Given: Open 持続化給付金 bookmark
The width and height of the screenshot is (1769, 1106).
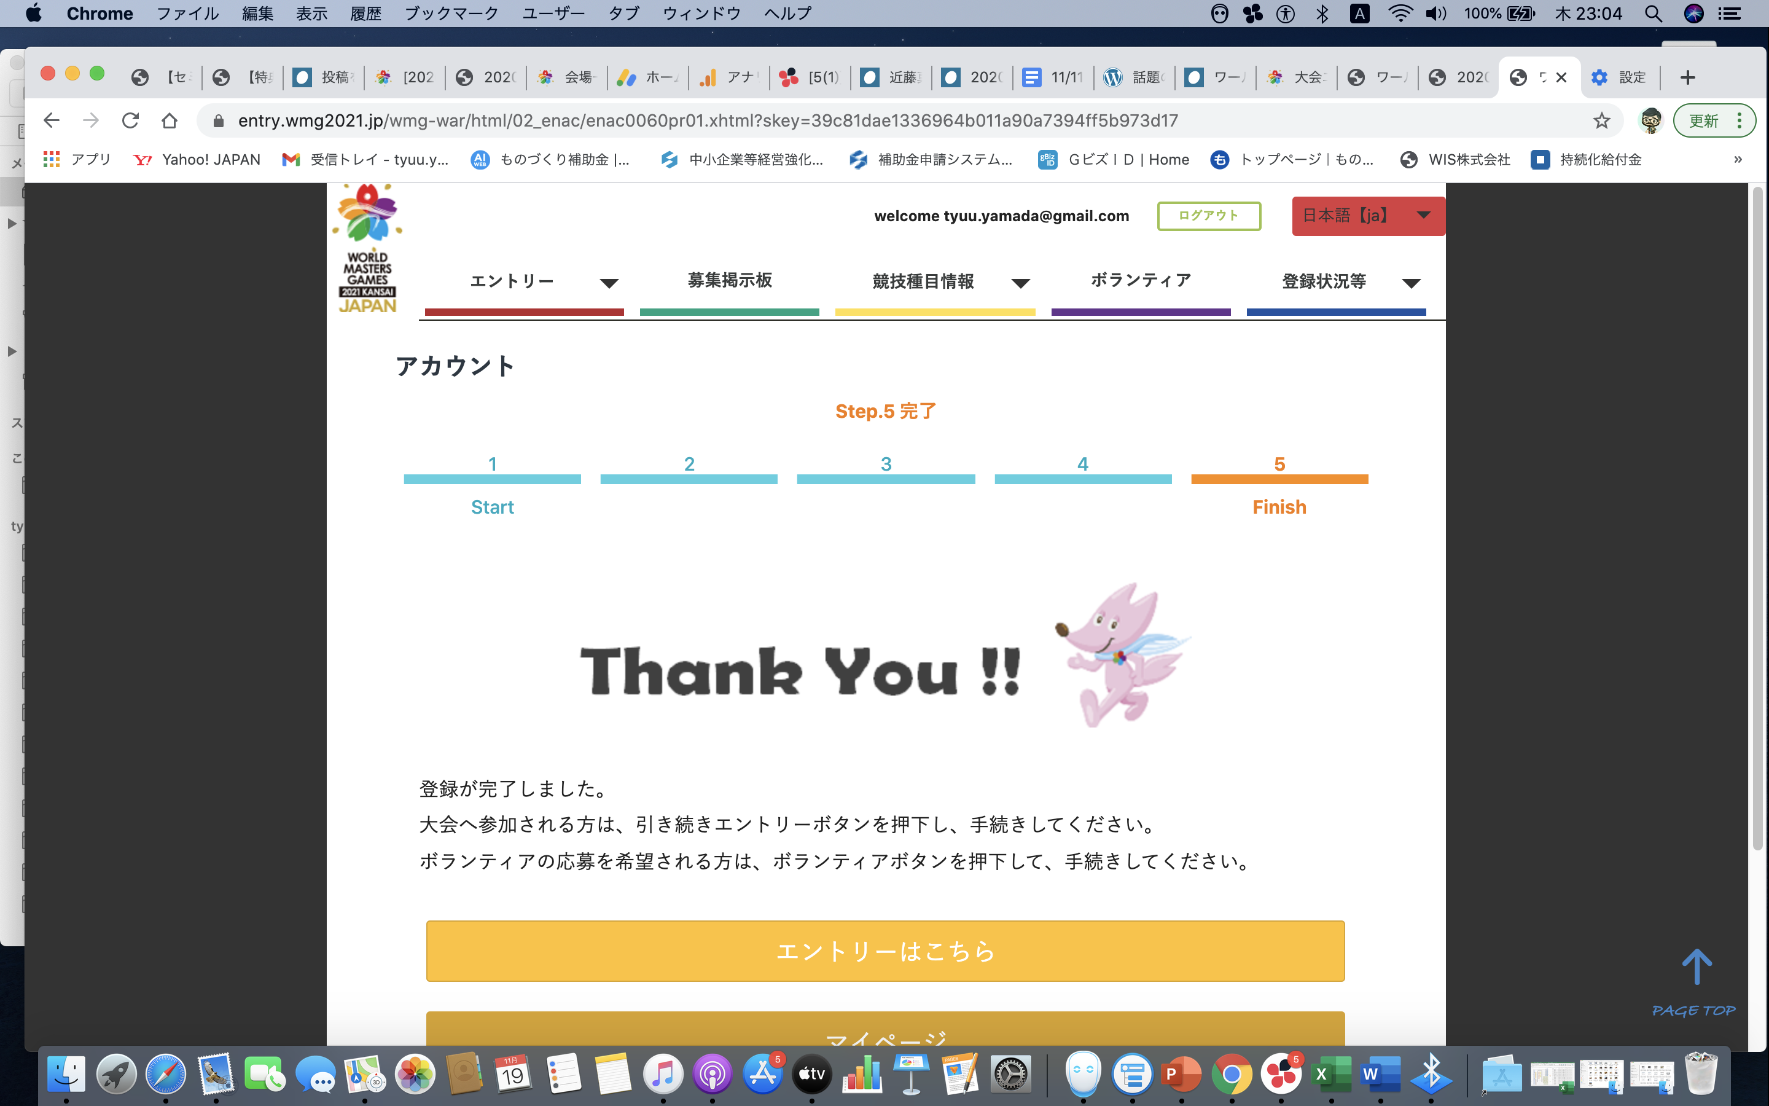Looking at the screenshot, I should click(x=1586, y=160).
